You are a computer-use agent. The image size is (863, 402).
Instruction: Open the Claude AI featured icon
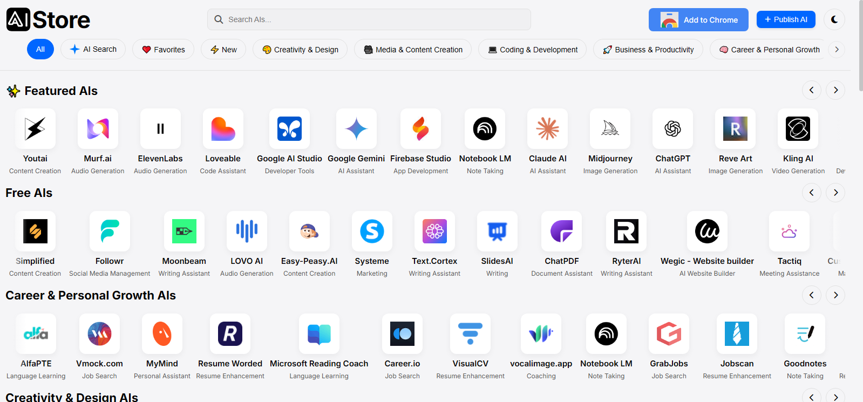547,128
